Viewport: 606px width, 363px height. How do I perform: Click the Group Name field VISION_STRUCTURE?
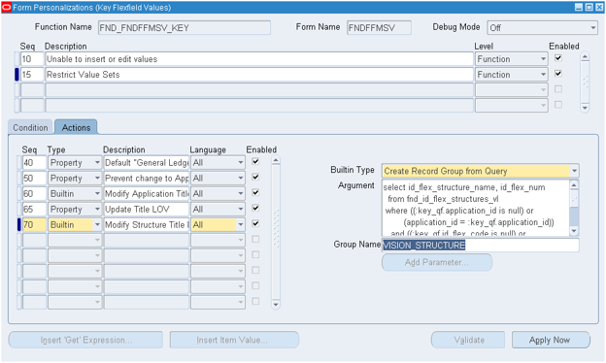click(x=481, y=246)
